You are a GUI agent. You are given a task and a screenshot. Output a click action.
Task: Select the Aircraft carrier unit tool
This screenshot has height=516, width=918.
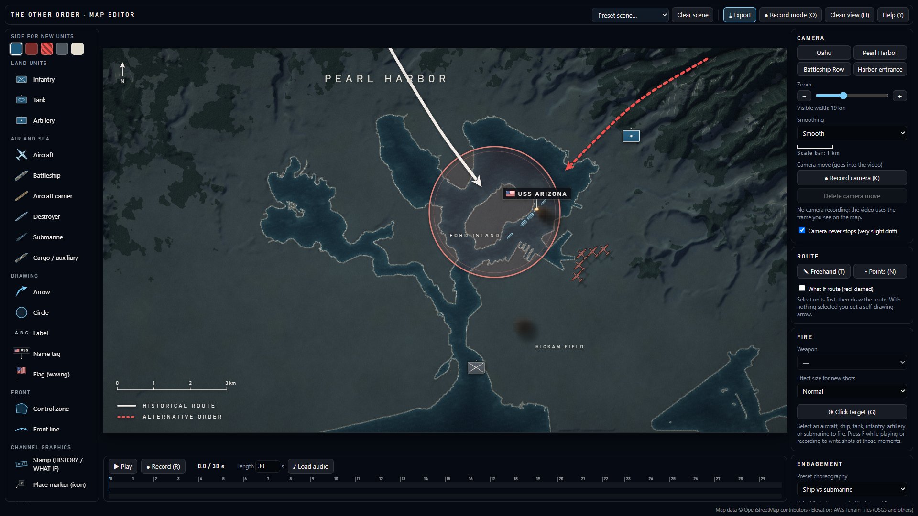click(52, 196)
